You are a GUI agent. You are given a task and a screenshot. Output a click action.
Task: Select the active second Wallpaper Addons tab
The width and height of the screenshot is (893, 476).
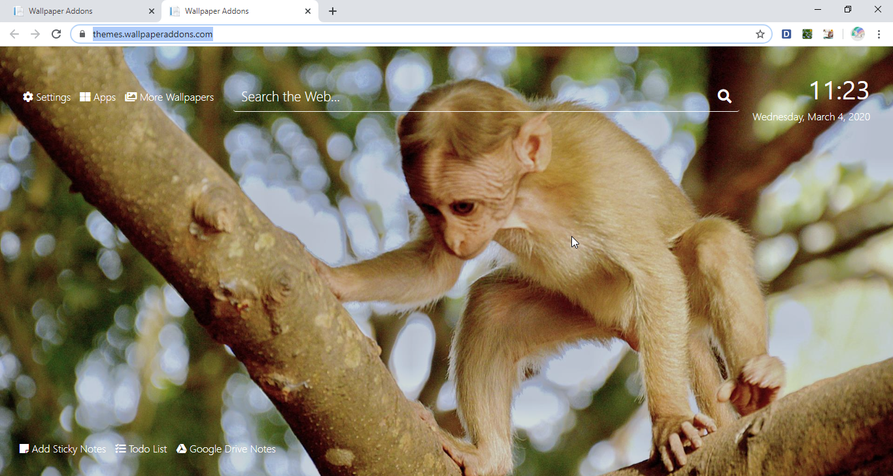(240, 11)
